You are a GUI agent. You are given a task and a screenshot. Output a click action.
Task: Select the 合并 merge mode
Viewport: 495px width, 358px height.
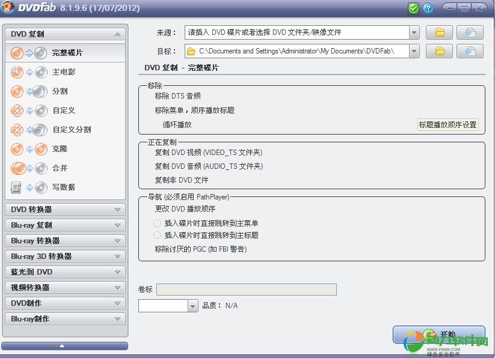click(60, 168)
